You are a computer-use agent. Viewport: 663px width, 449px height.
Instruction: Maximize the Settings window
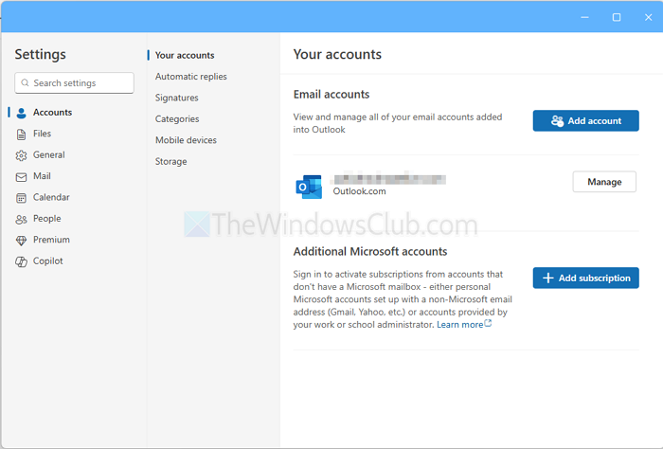pyautogui.click(x=617, y=17)
